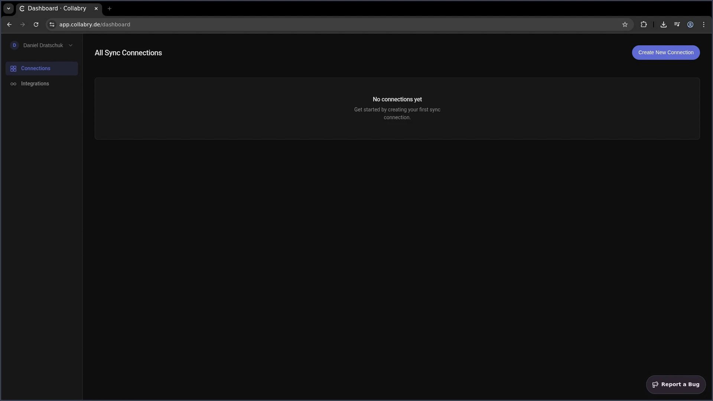
Task: Go back to the previous page
Action: (9, 25)
